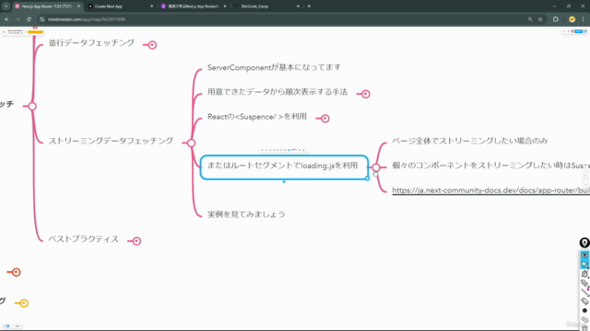590x331 pixels.
Task: Click the yellow badge in top-left toolbar
Action: 35,32
